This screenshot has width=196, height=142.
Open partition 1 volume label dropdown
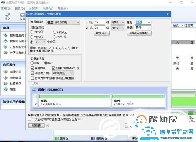(143, 22)
